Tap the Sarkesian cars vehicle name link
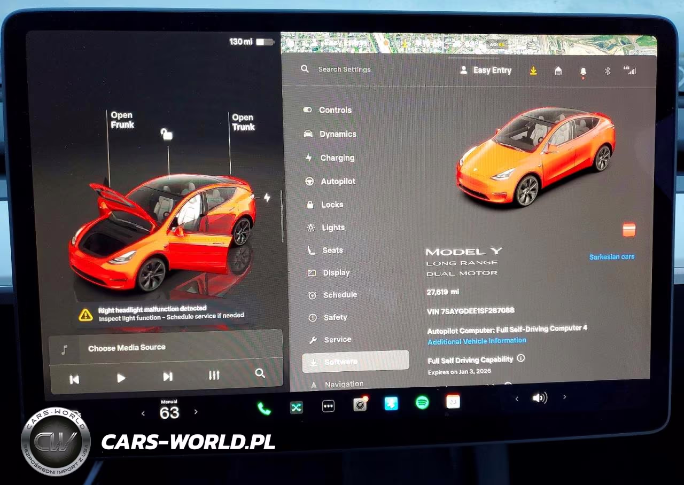Viewport: 684px width, 485px height. 612,257
